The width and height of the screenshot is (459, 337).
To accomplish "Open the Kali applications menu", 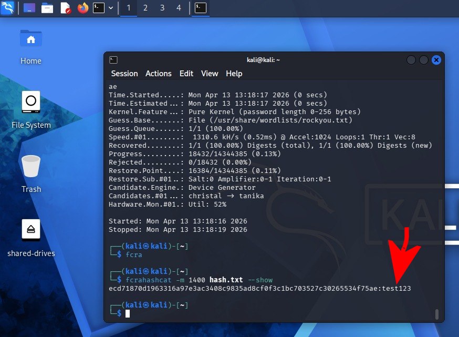I will click(7, 8).
